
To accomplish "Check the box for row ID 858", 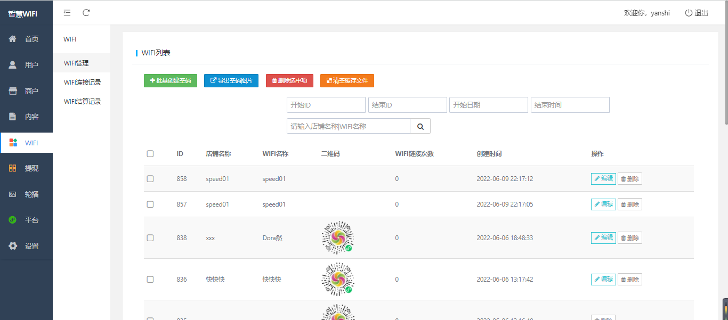I will pyautogui.click(x=150, y=179).
